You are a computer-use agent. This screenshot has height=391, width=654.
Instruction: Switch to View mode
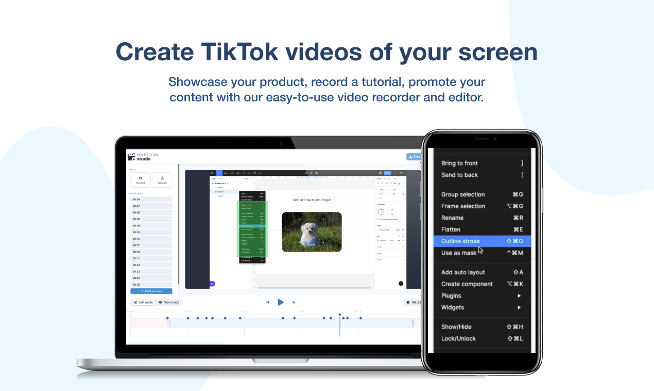coord(169,303)
